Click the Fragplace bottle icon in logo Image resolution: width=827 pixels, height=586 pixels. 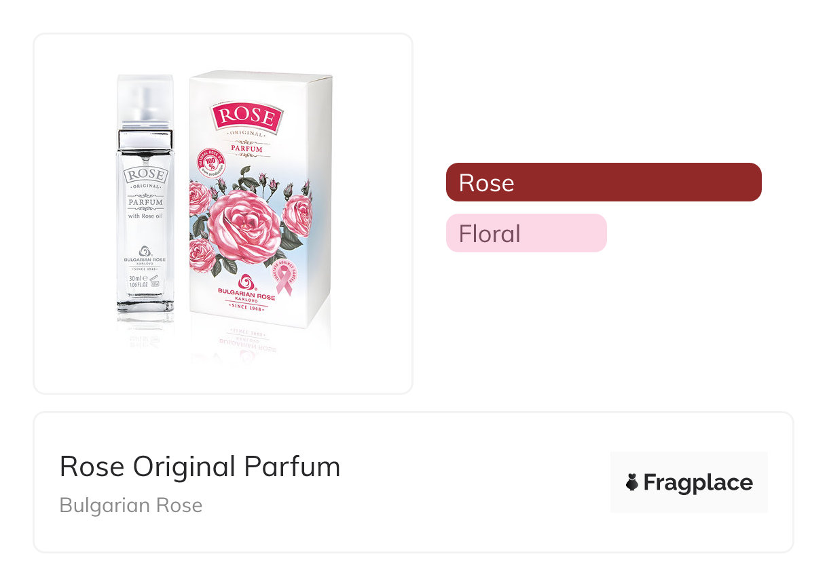(x=632, y=482)
